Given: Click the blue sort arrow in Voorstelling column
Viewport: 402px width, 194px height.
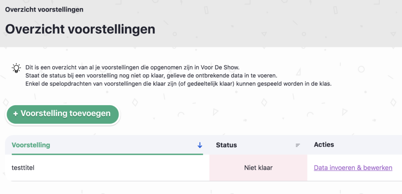Looking at the screenshot, I should pyautogui.click(x=200, y=145).
